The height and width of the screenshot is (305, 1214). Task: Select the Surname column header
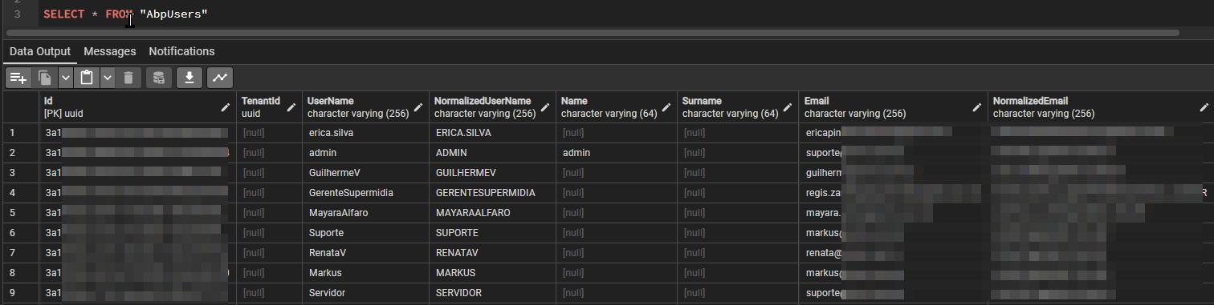[x=738, y=107]
